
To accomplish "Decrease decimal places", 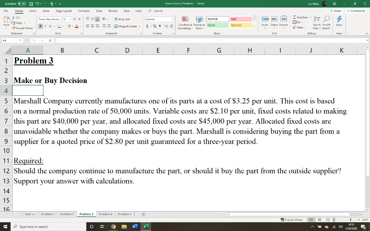I will point(171,26).
